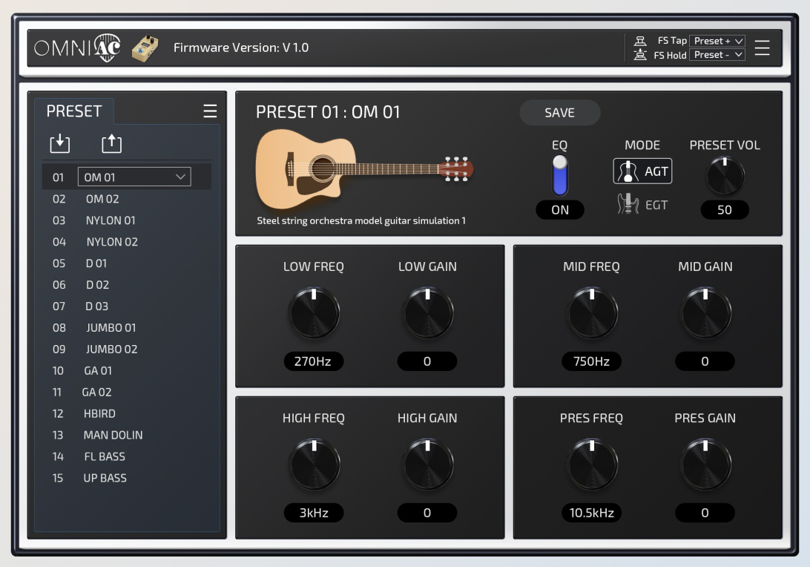
Task: Click the preset export icon
Action: [113, 142]
